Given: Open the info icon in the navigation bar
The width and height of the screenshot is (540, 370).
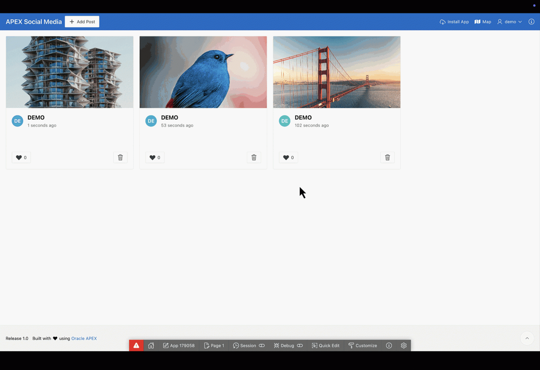Looking at the screenshot, I should click(531, 21).
